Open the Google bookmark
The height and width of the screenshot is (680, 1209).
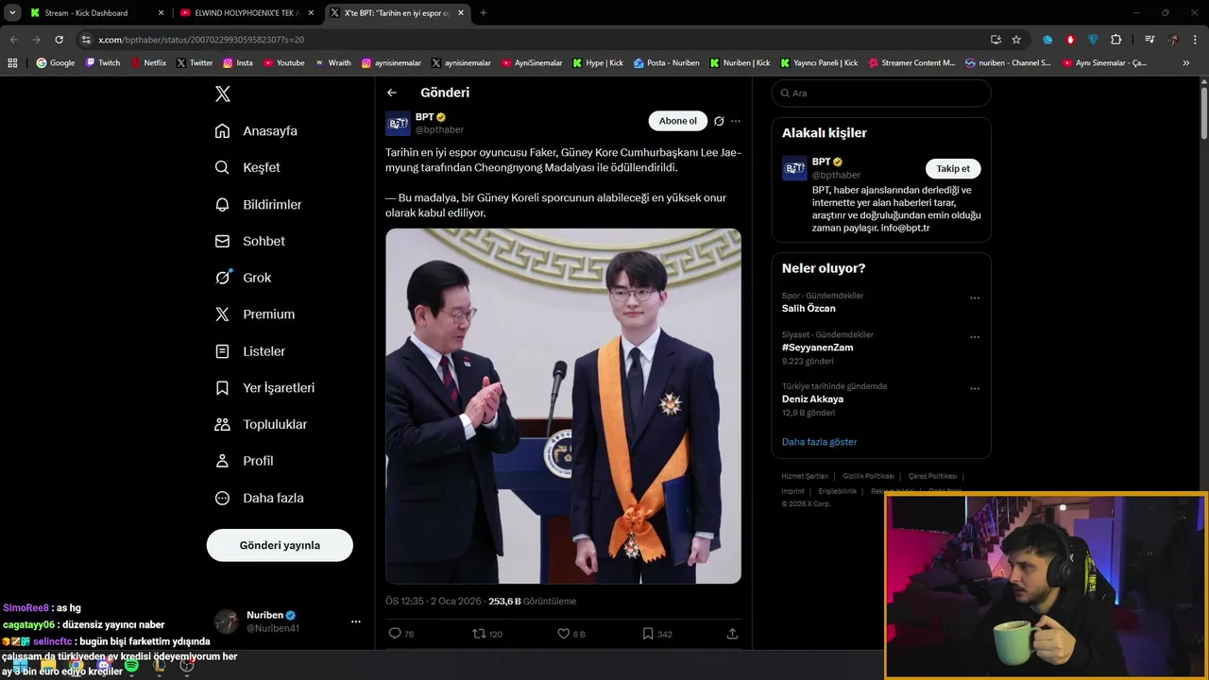(56, 63)
